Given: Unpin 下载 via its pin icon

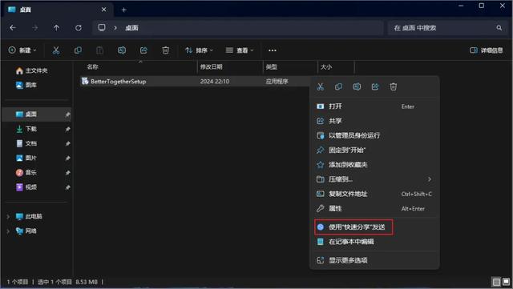Looking at the screenshot, I should tap(67, 129).
